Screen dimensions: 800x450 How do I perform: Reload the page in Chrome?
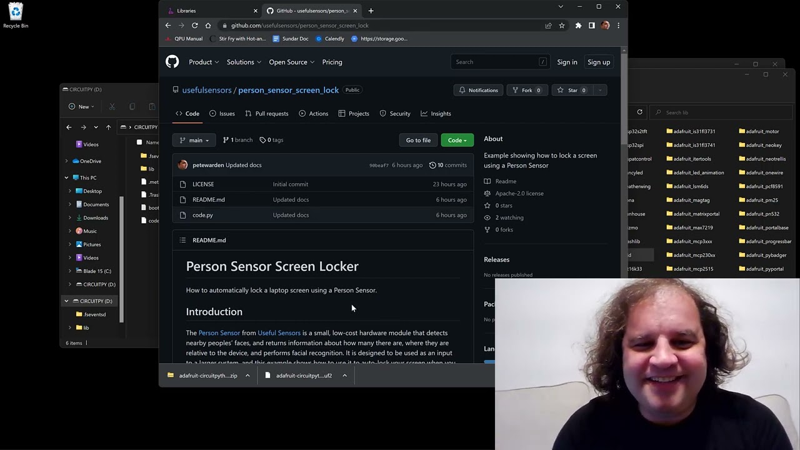pos(195,26)
